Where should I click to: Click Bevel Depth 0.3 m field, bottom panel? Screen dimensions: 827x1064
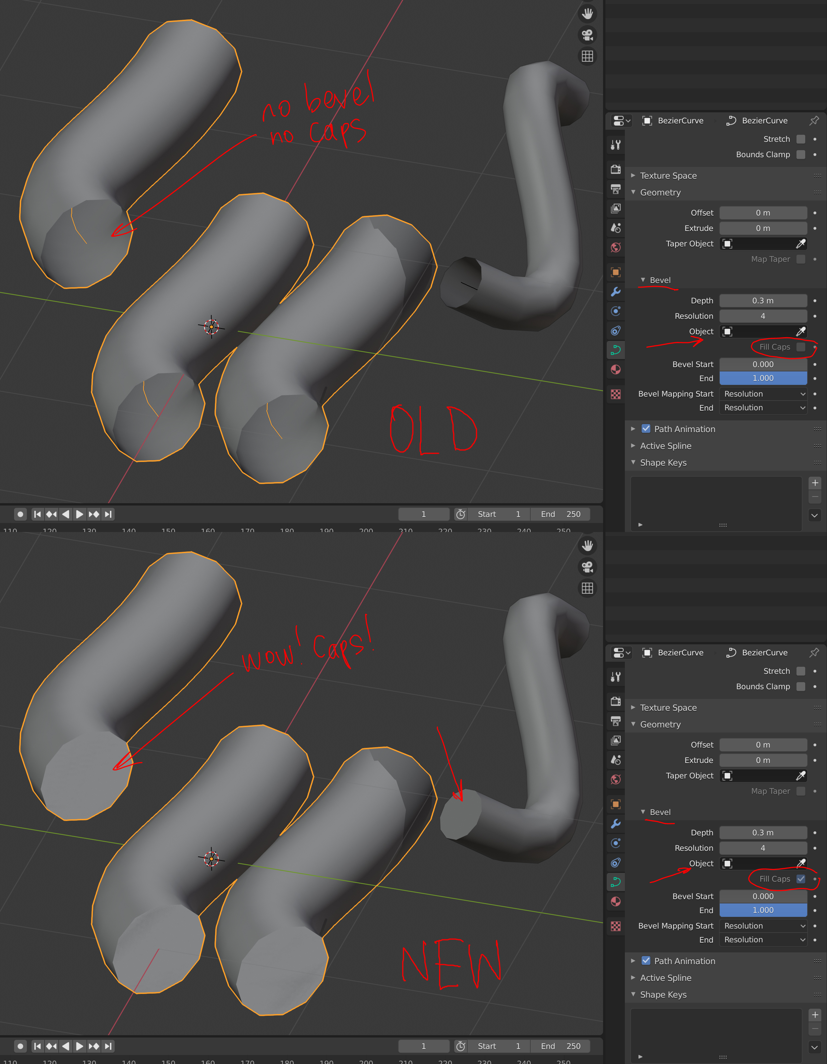point(763,833)
